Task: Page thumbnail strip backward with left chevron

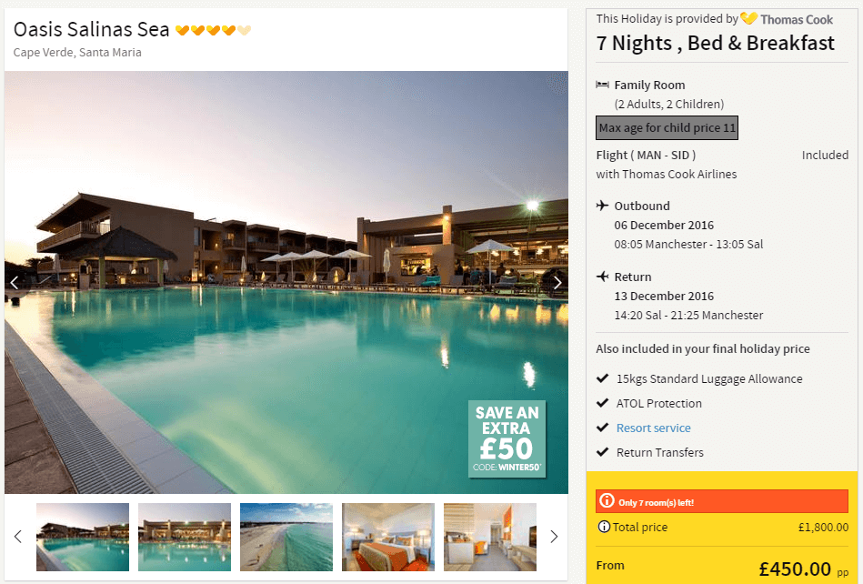Action: 17,537
